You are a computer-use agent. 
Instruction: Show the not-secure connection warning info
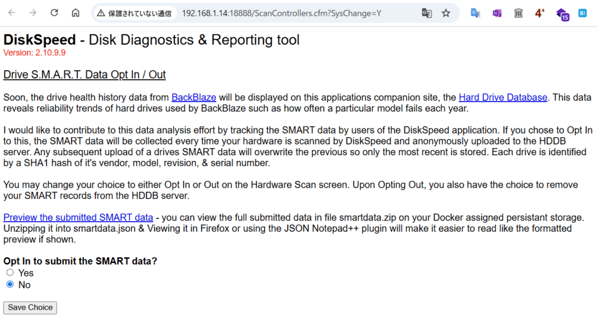[134, 13]
